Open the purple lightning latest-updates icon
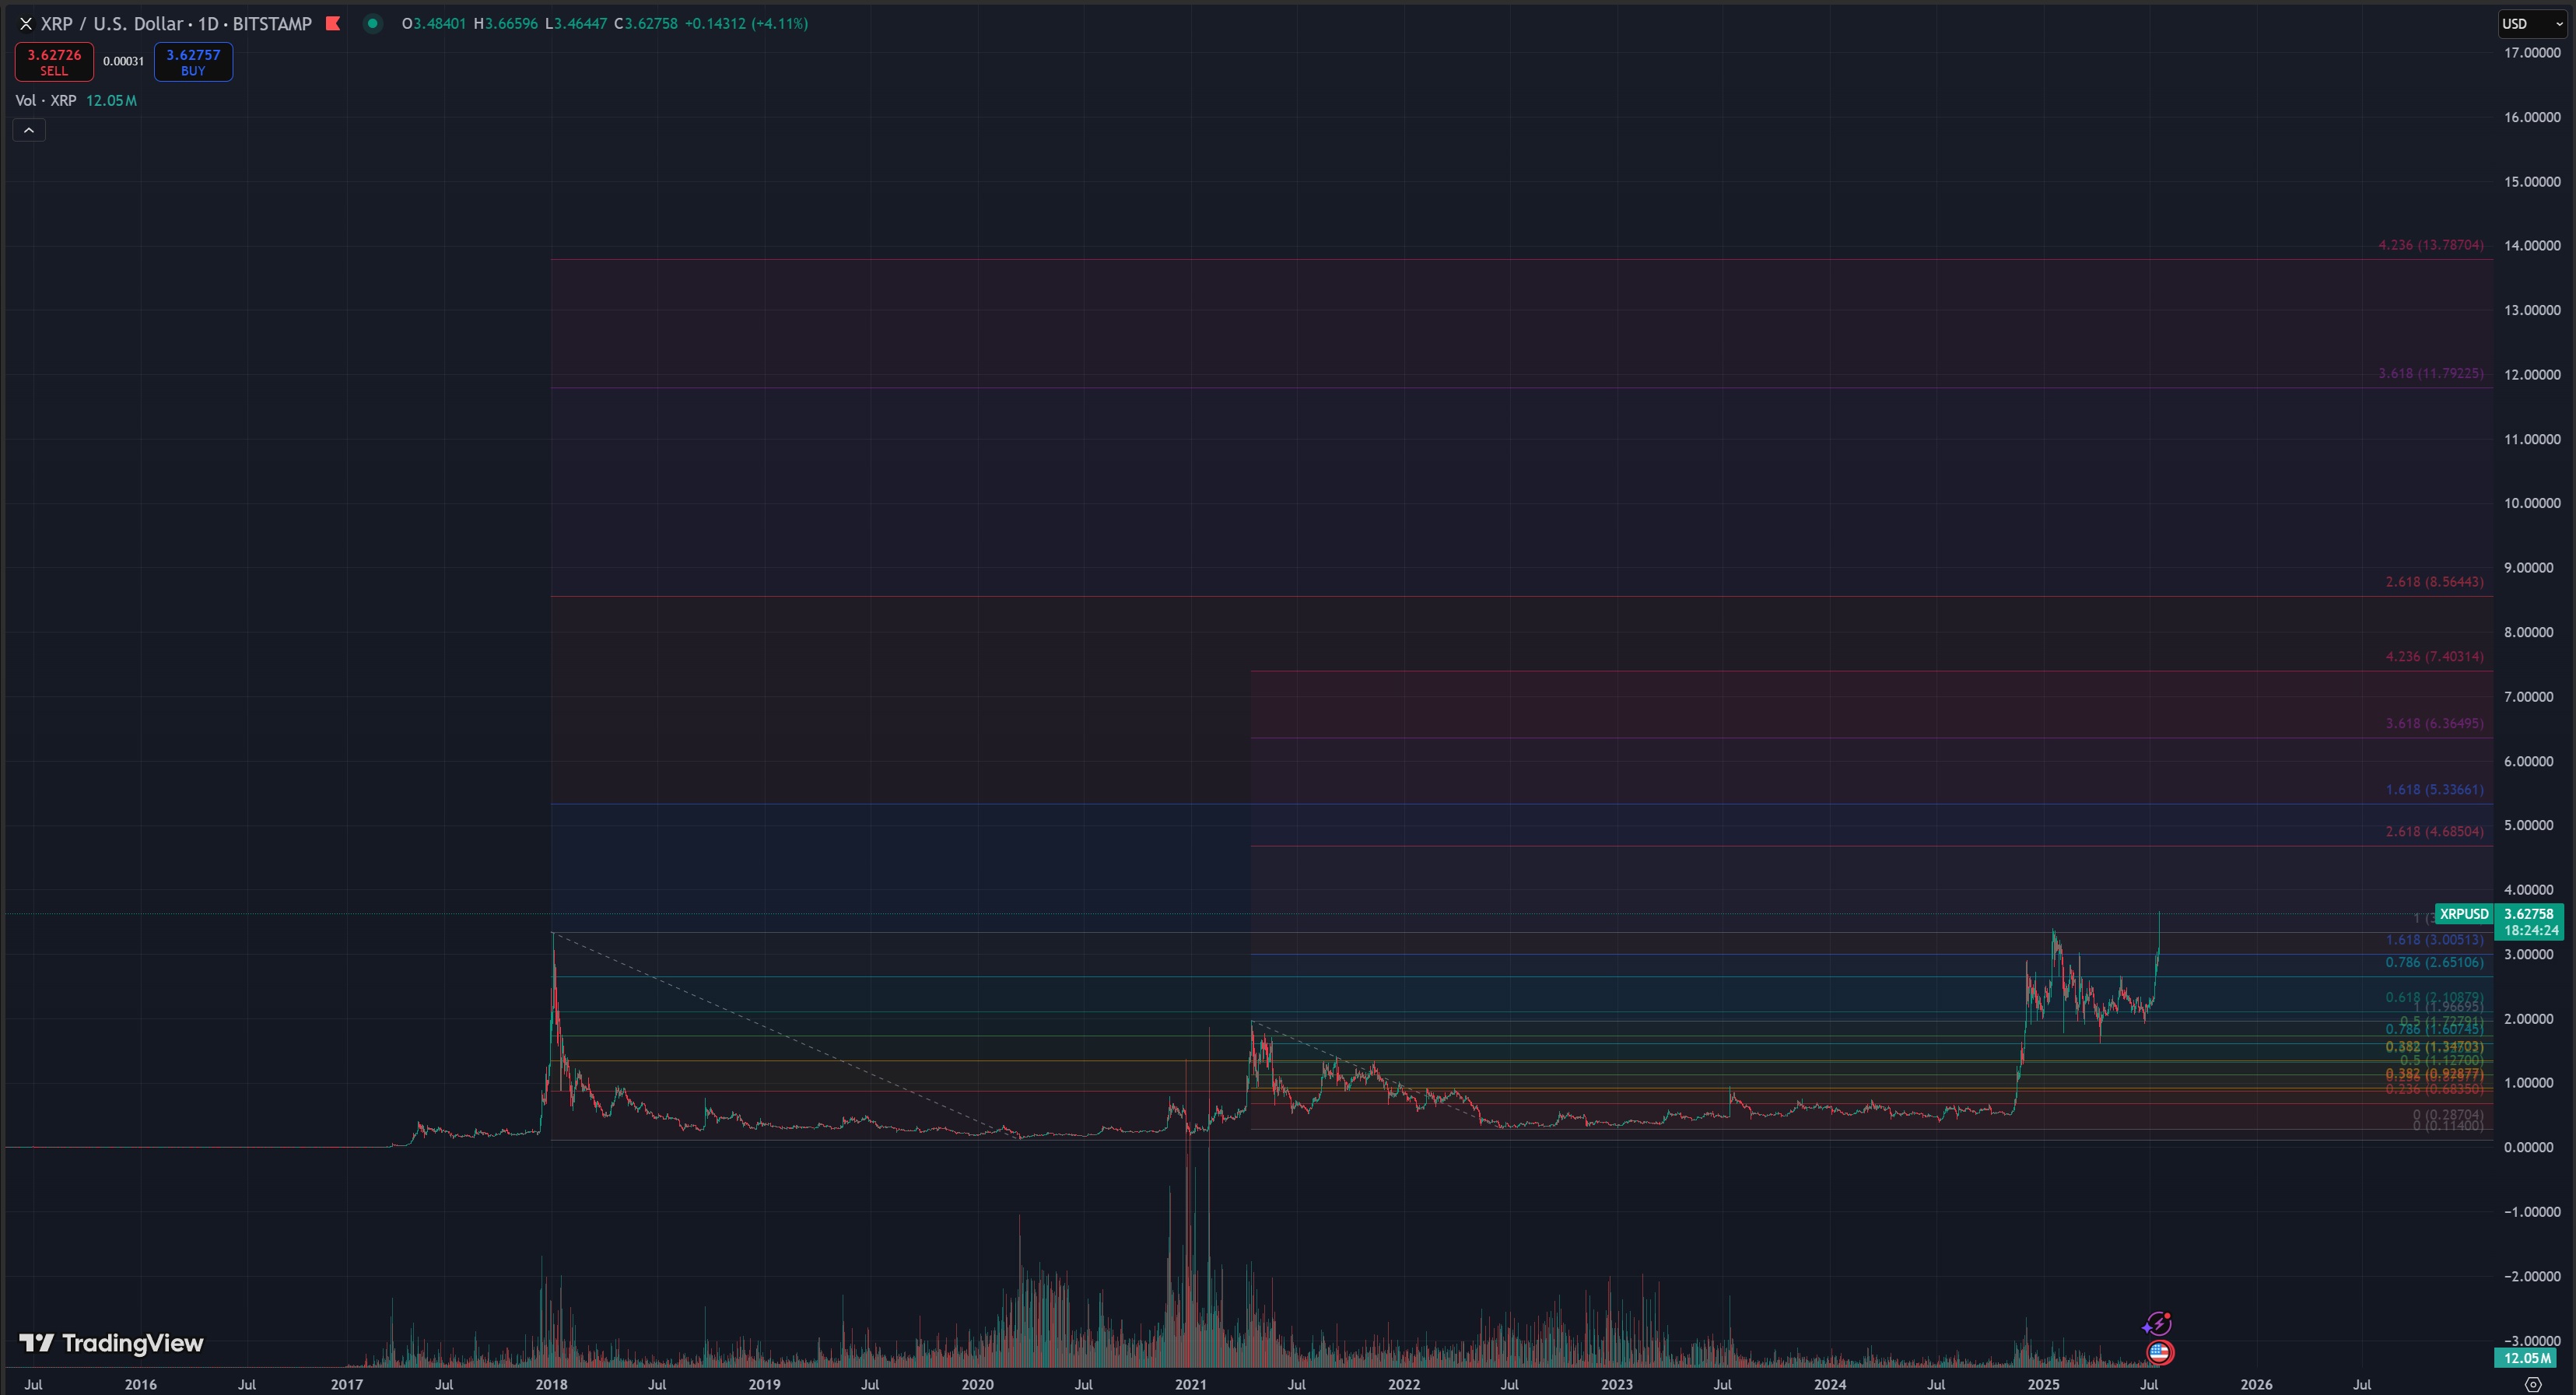 pos(2157,1324)
